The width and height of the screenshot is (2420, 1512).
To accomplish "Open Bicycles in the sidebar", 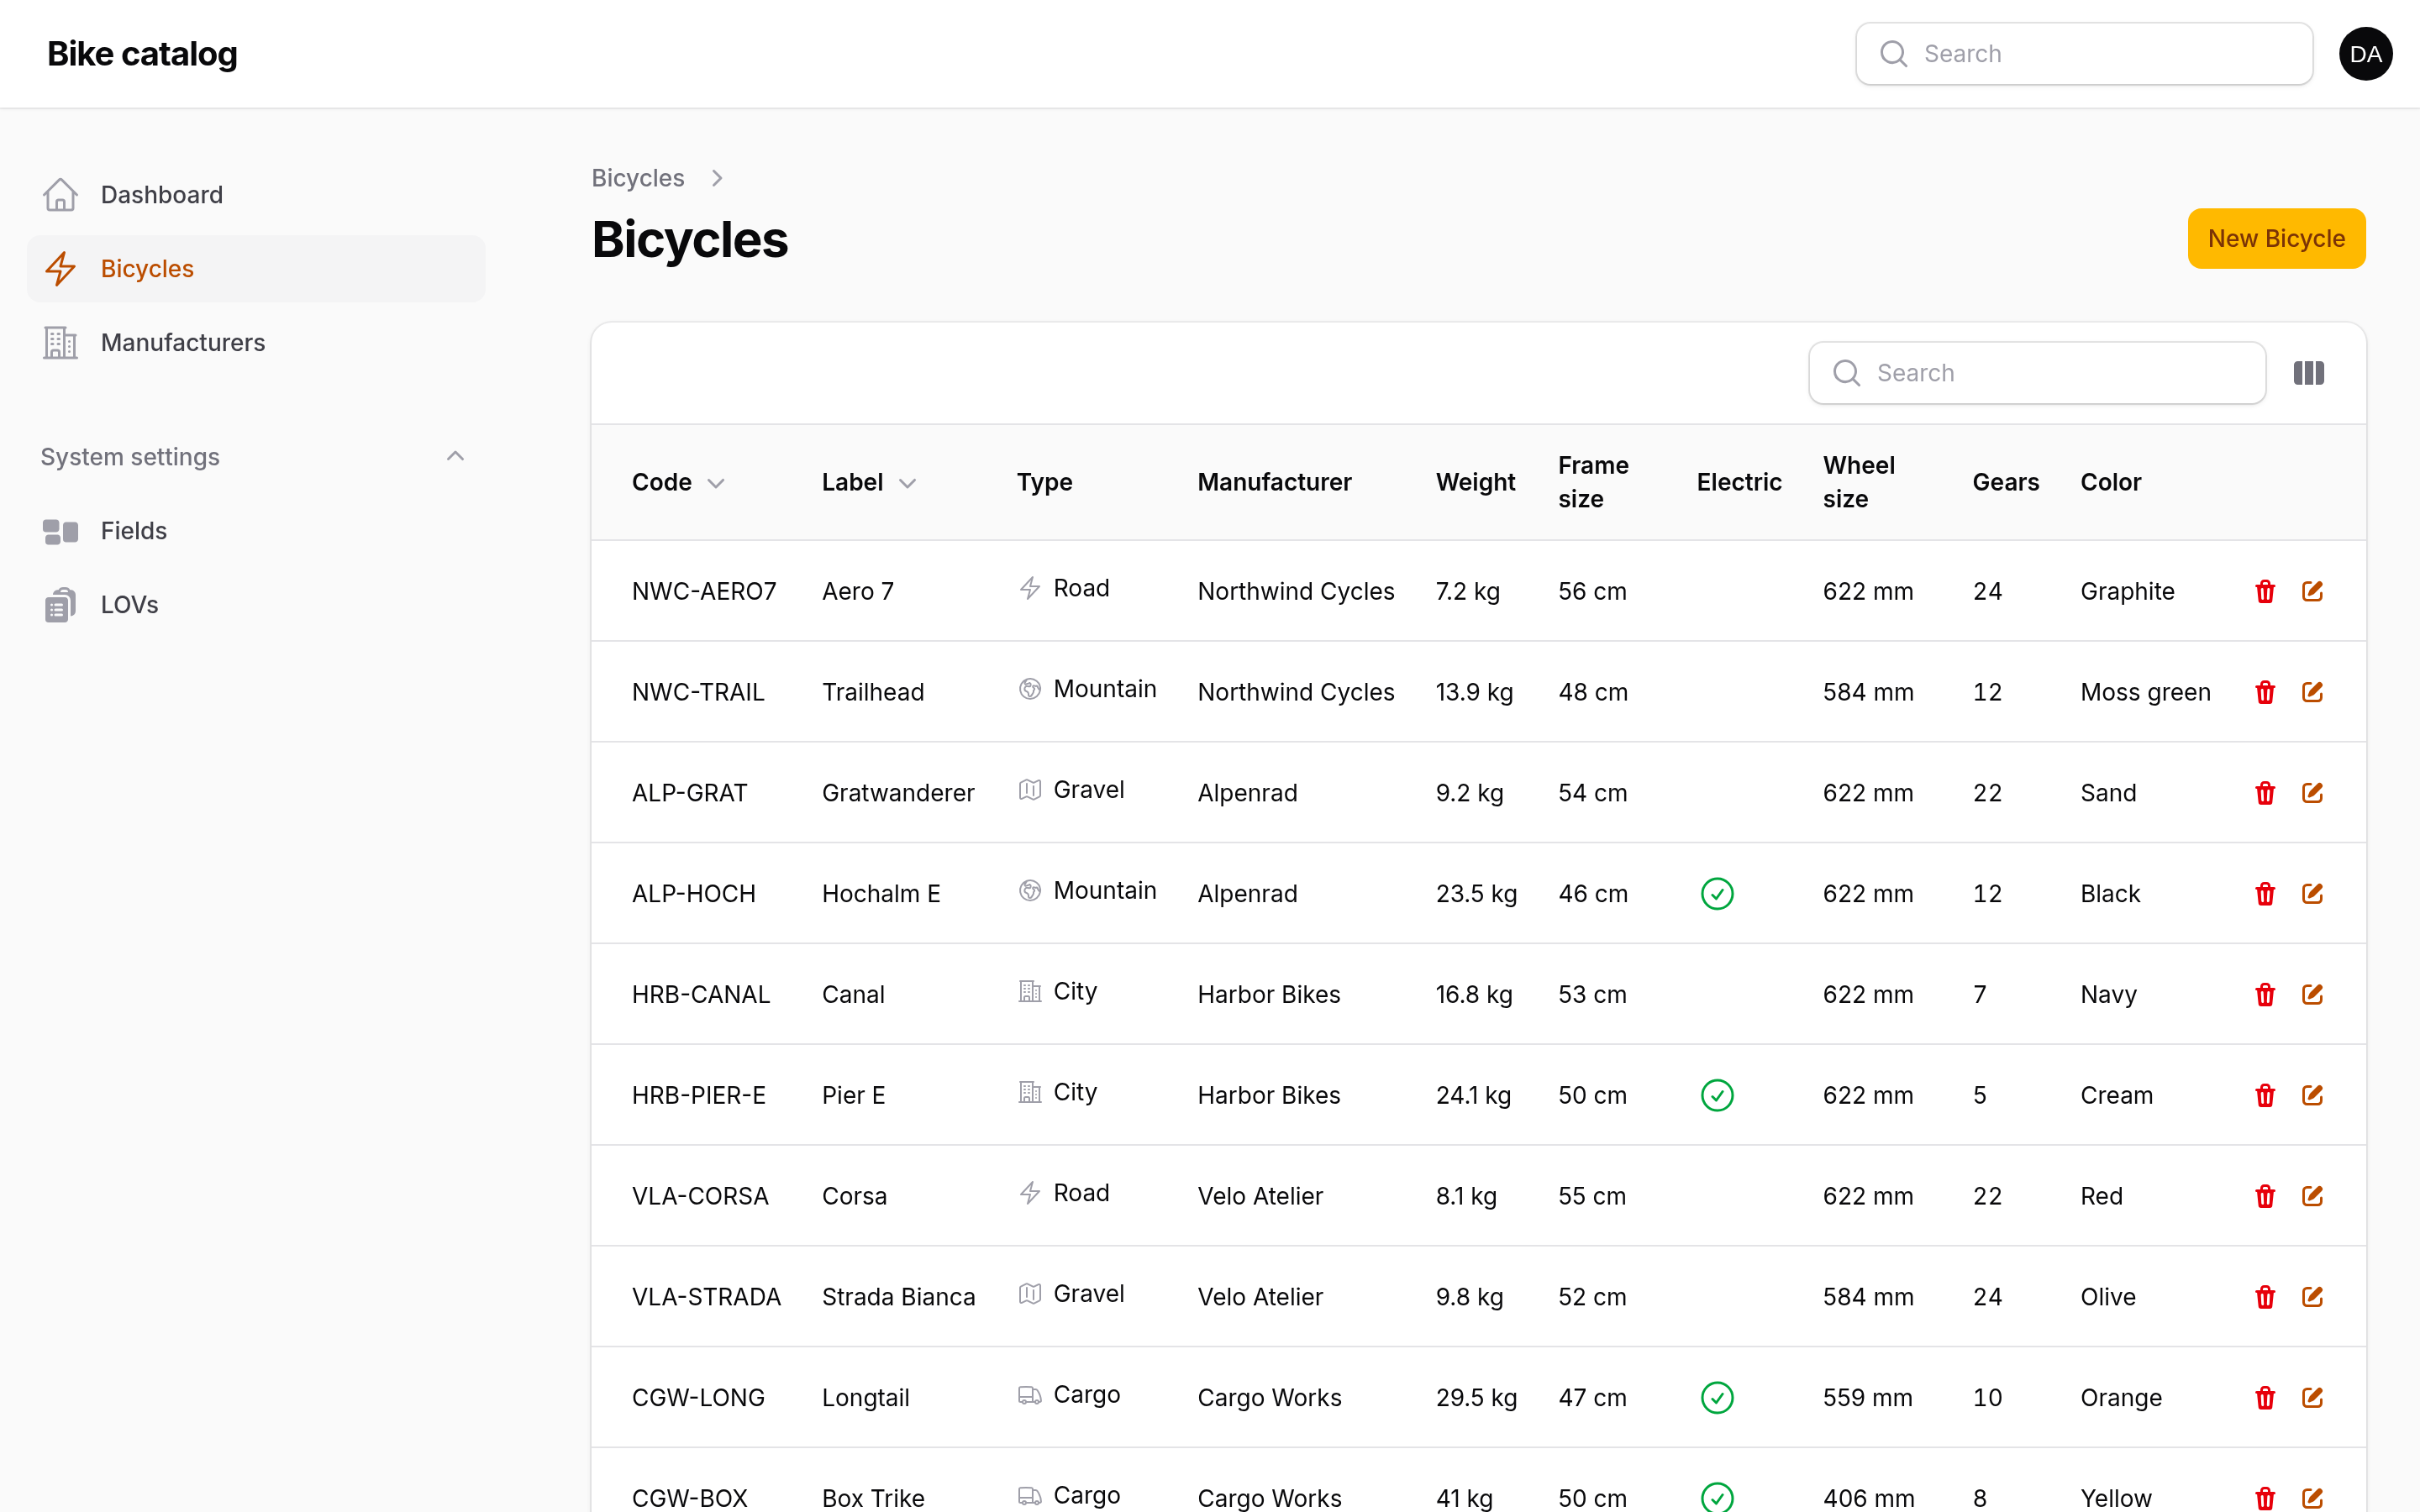I will pyautogui.click(x=256, y=269).
